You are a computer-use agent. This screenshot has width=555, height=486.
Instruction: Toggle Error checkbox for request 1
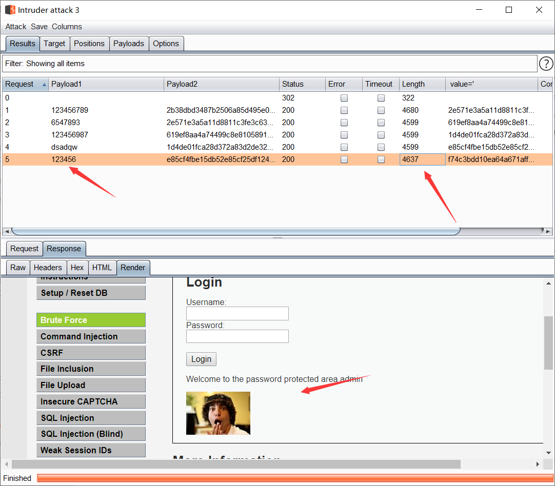pyautogui.click(x=344, y=110)
